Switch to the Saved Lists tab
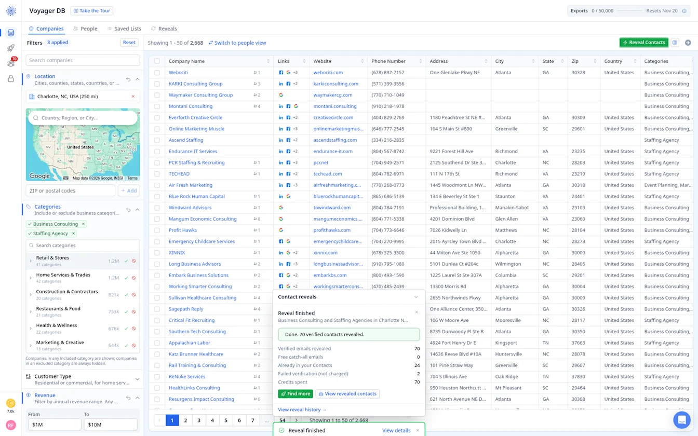The height and width of the screenshot is (436, 698). pyautogui.click(x=124, y=29)
